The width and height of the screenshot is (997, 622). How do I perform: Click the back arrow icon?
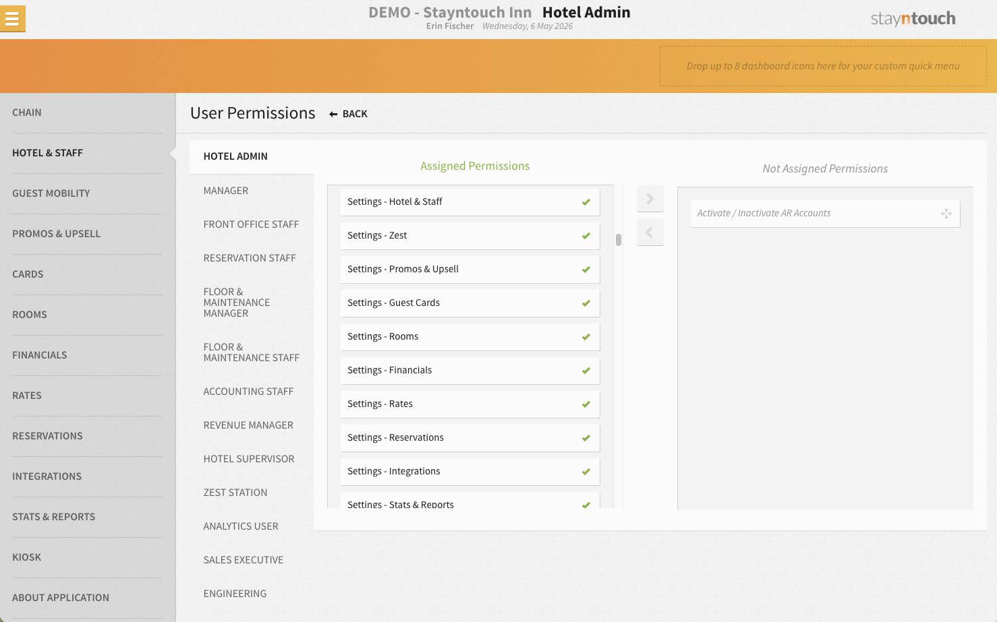333,115
